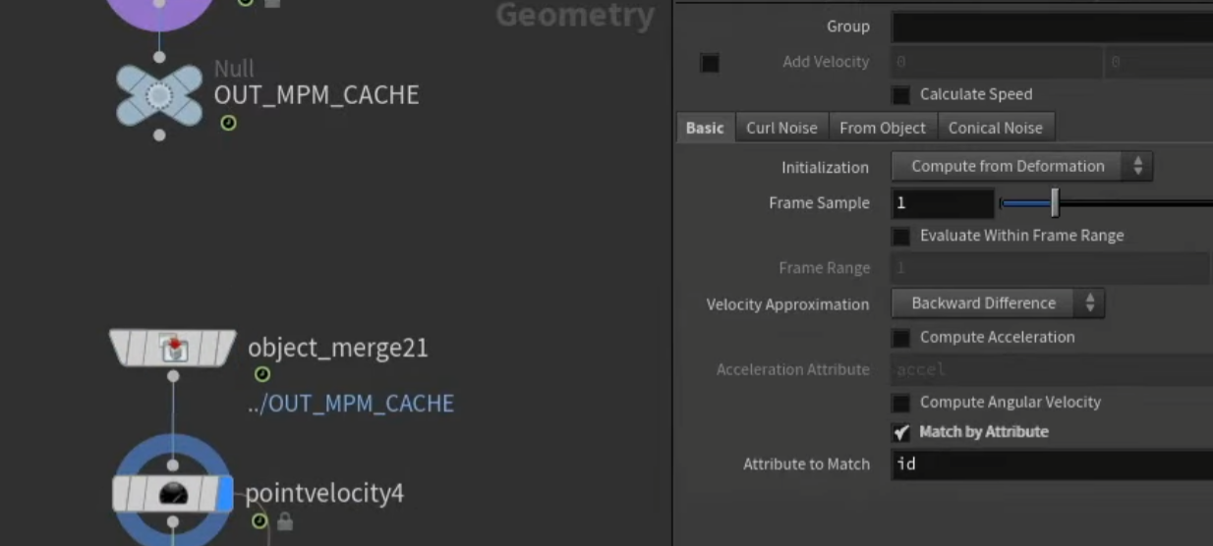Click the green cook badge under pointvelocity4
1213x546 pixels.
[x=259, y=520]
